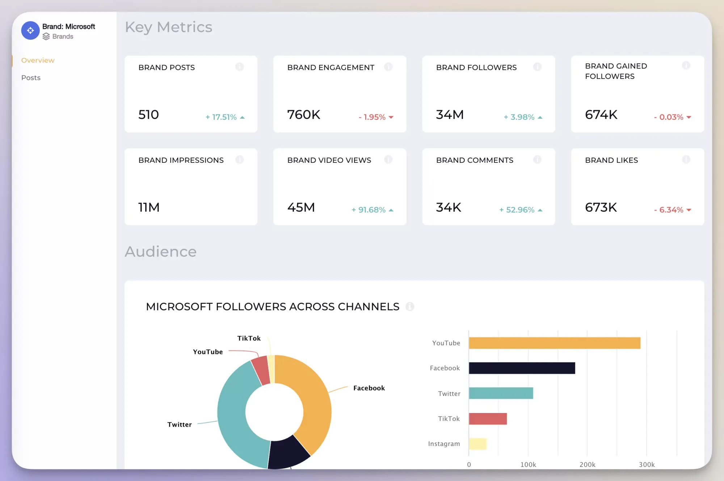Click the Facebook bar in bar chart

(522, 368)
